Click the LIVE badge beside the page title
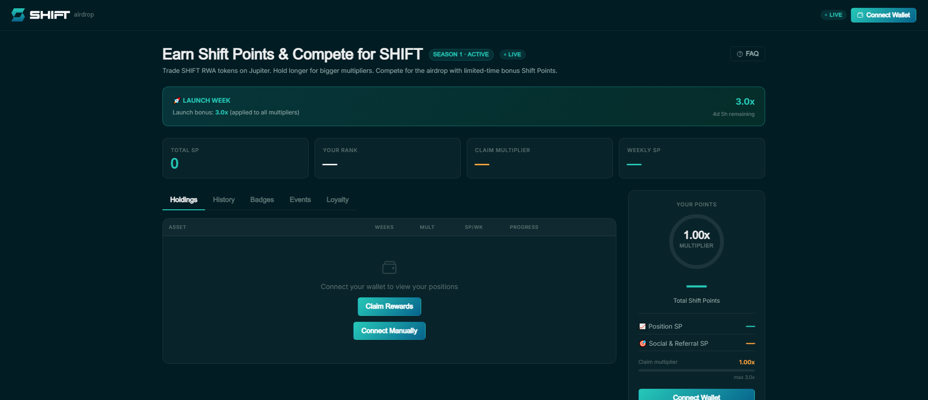This screenshot has height=400, width=928. pyautogui.click(x=512, y=54)
